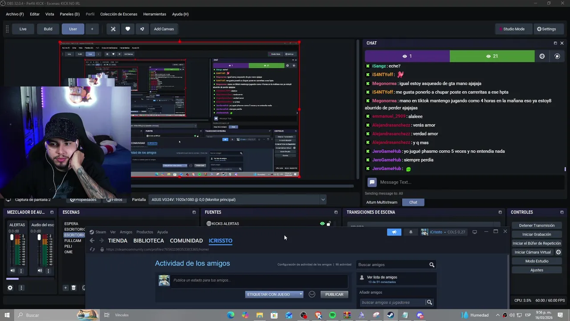This screenshot has width=570, height=321.
Task: Click emoticon face icon beside PUBLICAR
Action: pyautogui.click(x=312, y=294)
